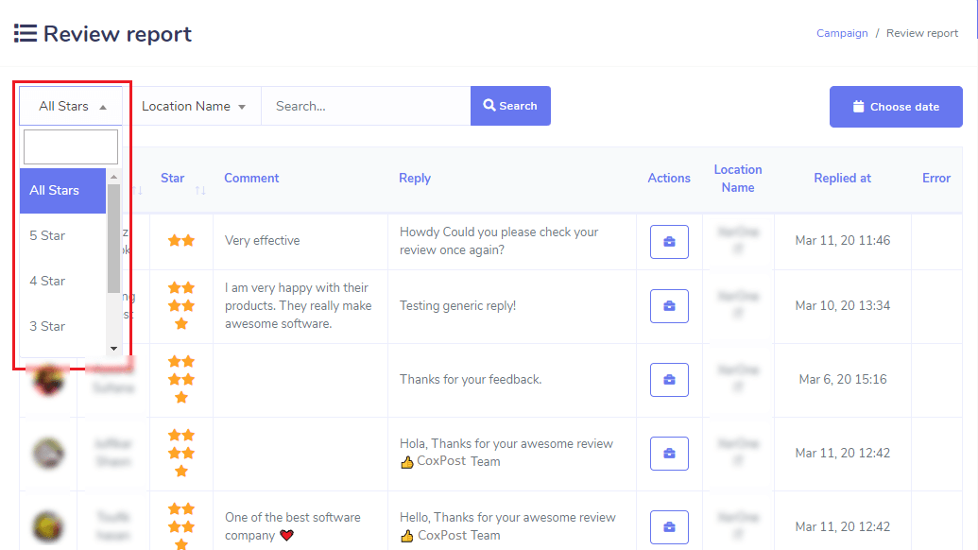The image size is (978, 550).
Task: Go to Campaign breadcrumb link
Action: point(842,33)
